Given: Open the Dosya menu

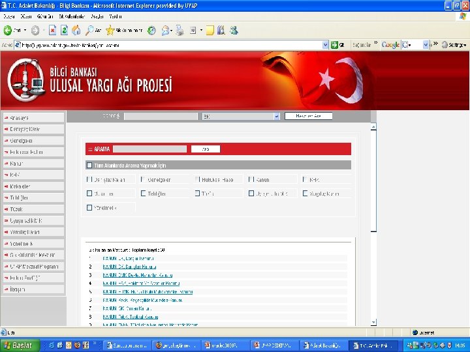Looking at the screenshot, I should pos(9,16).
